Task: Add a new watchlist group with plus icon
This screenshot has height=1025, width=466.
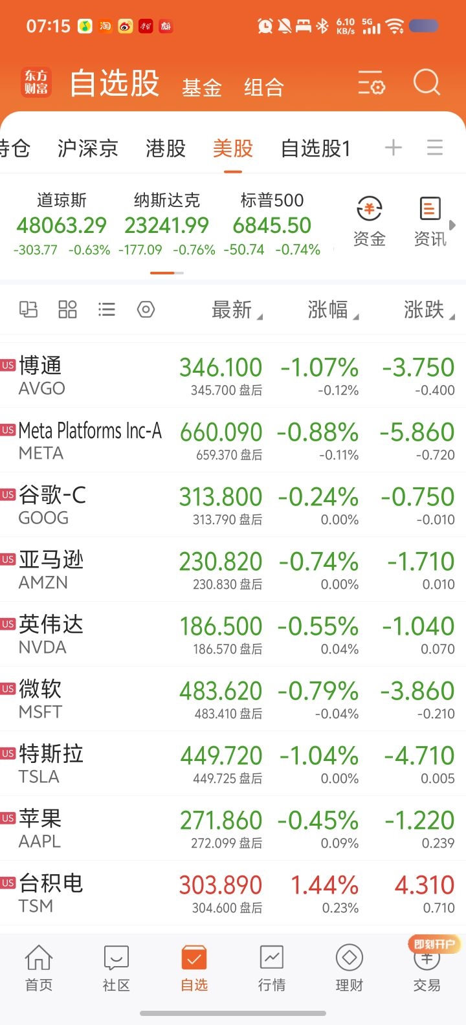Action: pos(393,148)
